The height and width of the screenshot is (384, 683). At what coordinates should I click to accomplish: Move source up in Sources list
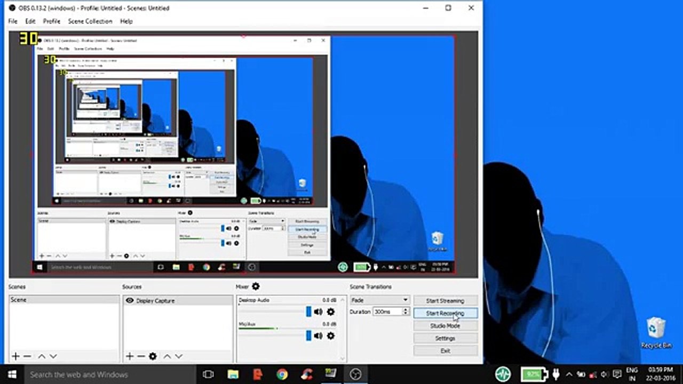(167, 356)
